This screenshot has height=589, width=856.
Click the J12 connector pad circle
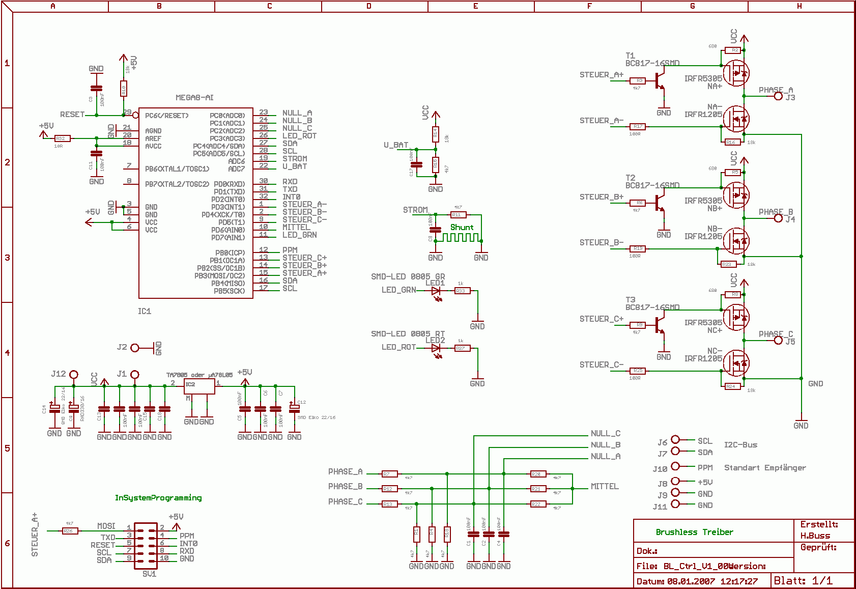[x=74, y=375]
